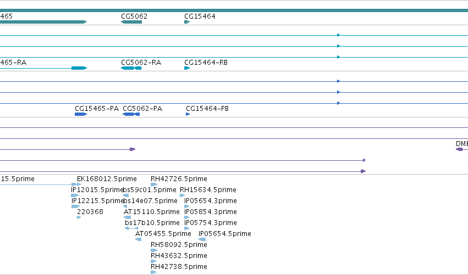Click the short purple feature arrow tip
Viewport: 468px width, 275px height.
(133, 149)
